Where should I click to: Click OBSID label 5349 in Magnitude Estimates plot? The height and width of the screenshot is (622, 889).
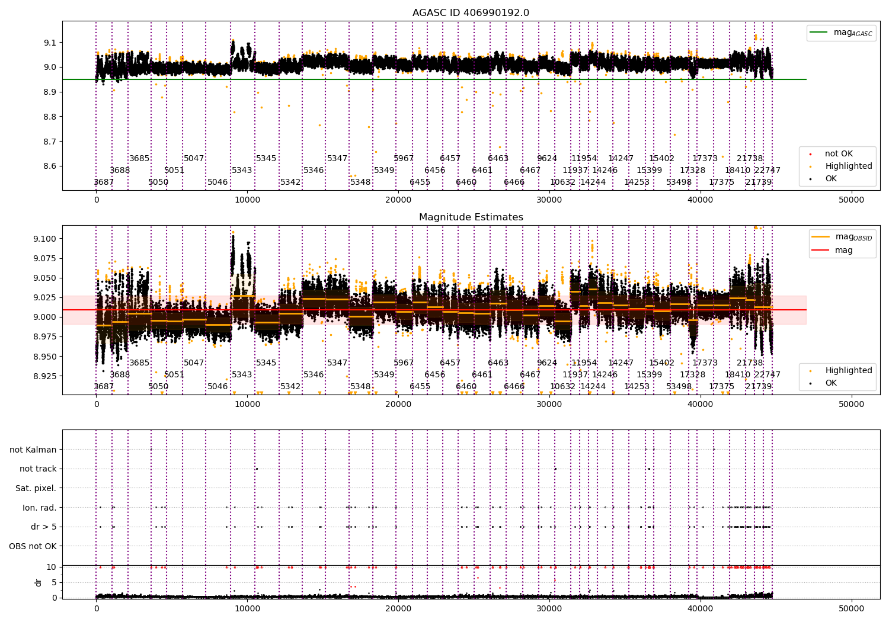point(384,375)
